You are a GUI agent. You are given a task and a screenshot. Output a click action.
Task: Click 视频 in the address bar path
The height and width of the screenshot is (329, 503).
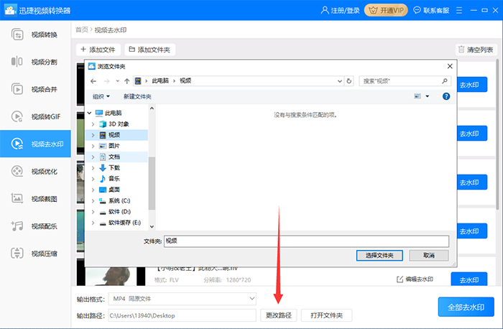click(185, 80)
